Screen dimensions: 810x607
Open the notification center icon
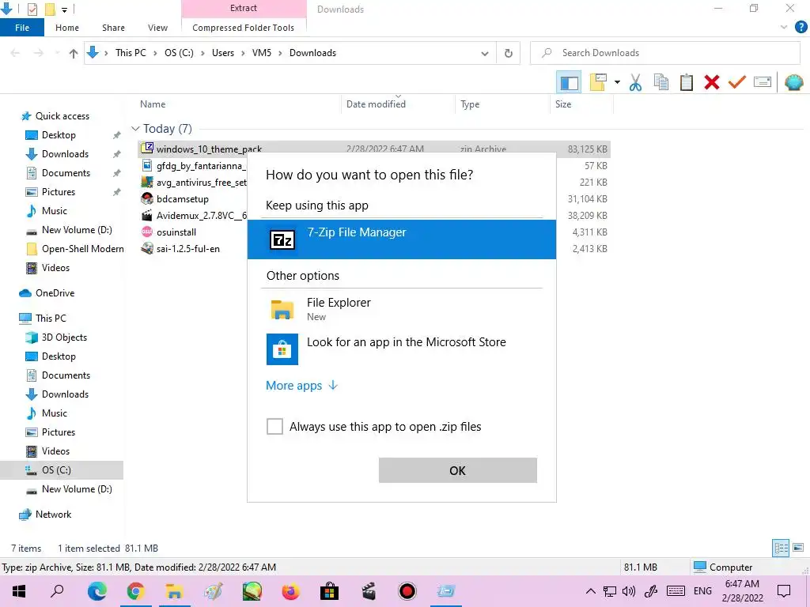pyautogui.click(x=784, y=591)
